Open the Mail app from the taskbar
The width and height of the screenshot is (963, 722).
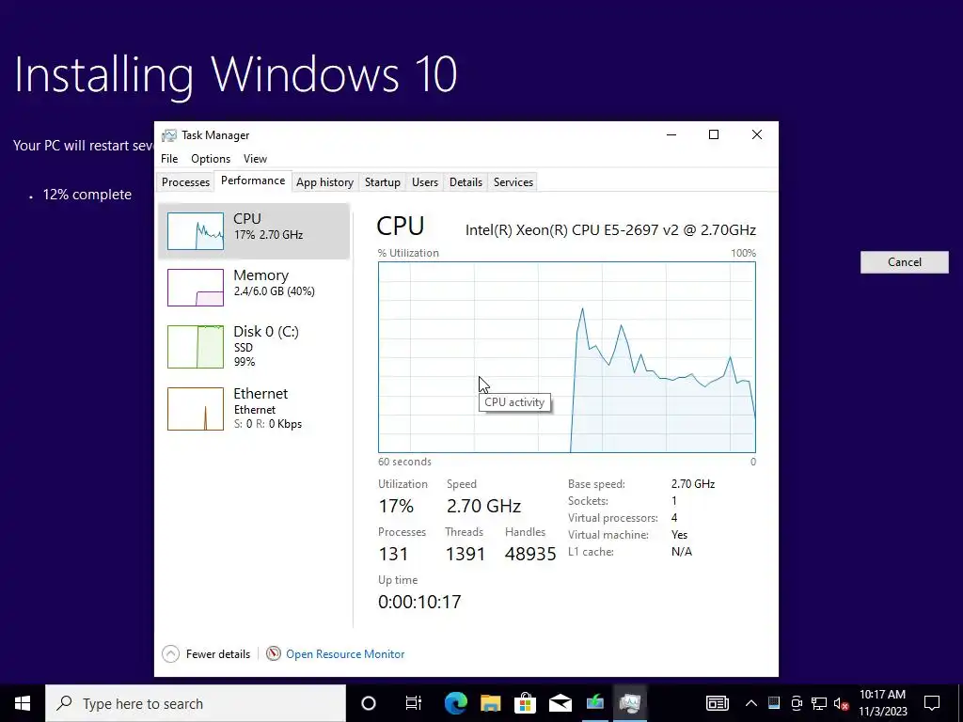click(x=560, y=703)
